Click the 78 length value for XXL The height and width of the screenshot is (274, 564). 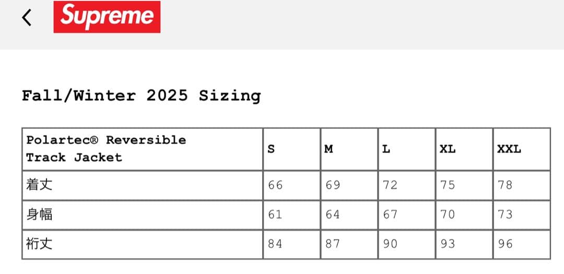click(505, 185)
